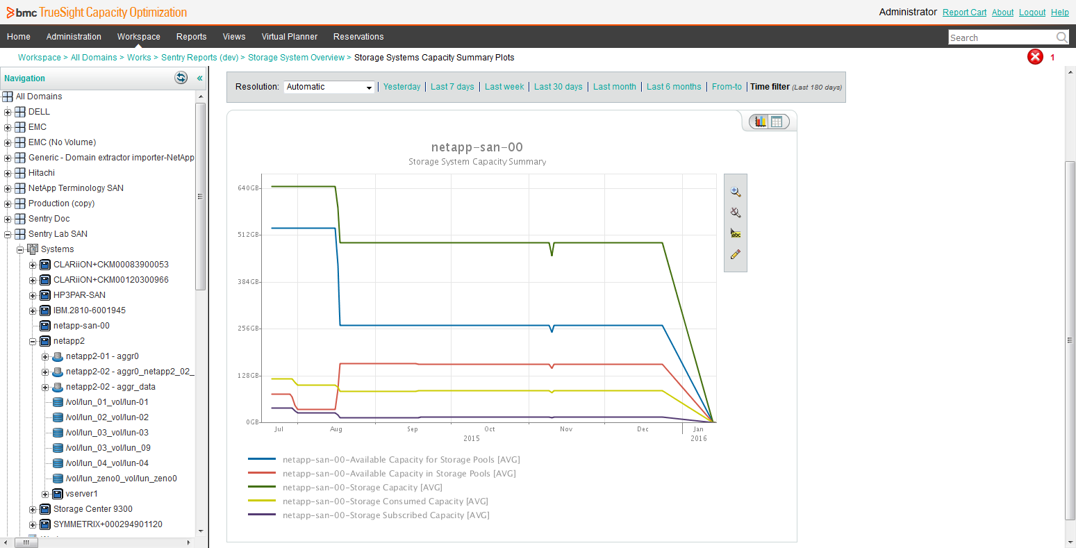1076x548 pixels.
Task: Open the Help link
Action: tap(1060, 13)
